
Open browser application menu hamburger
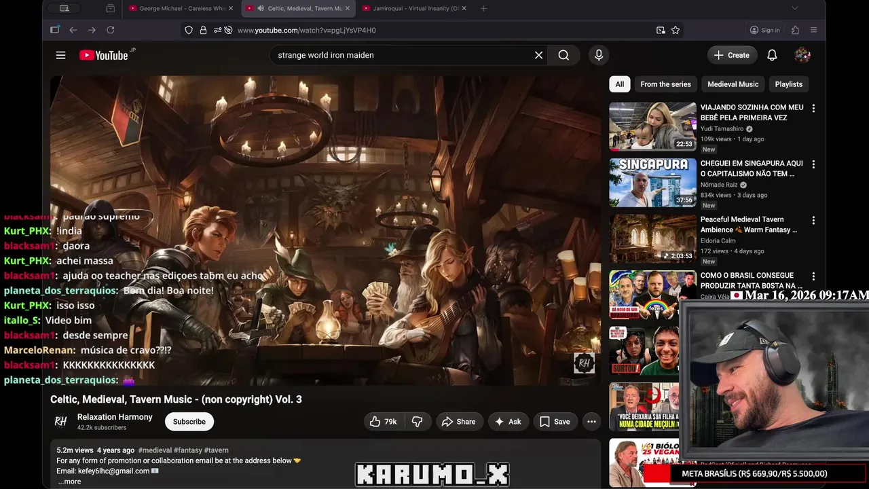(813, 30)
